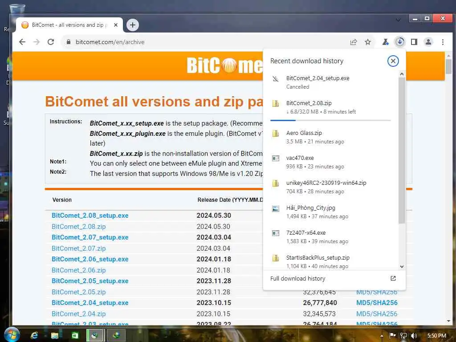Select the 2024.05.30 date in first row
This screenshot has height=342, width=456.
point(214,216)
